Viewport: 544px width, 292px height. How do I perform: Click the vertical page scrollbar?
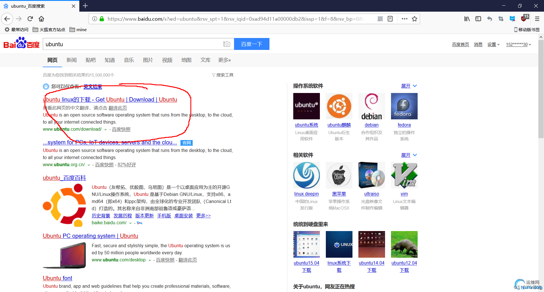coord(541,89)
